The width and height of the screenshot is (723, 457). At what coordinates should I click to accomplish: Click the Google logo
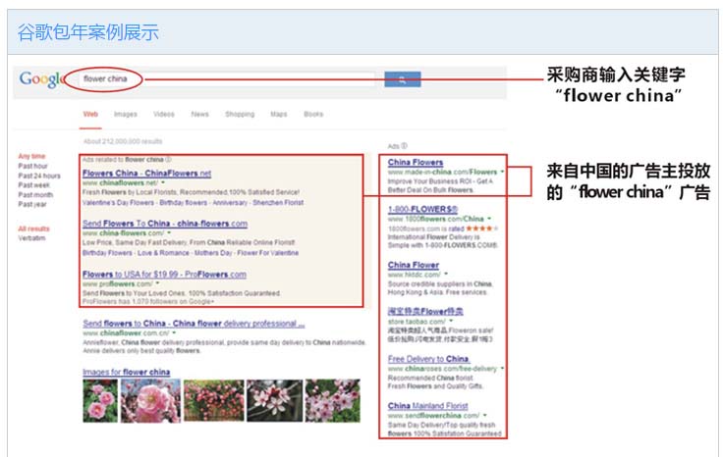point(41,79)
